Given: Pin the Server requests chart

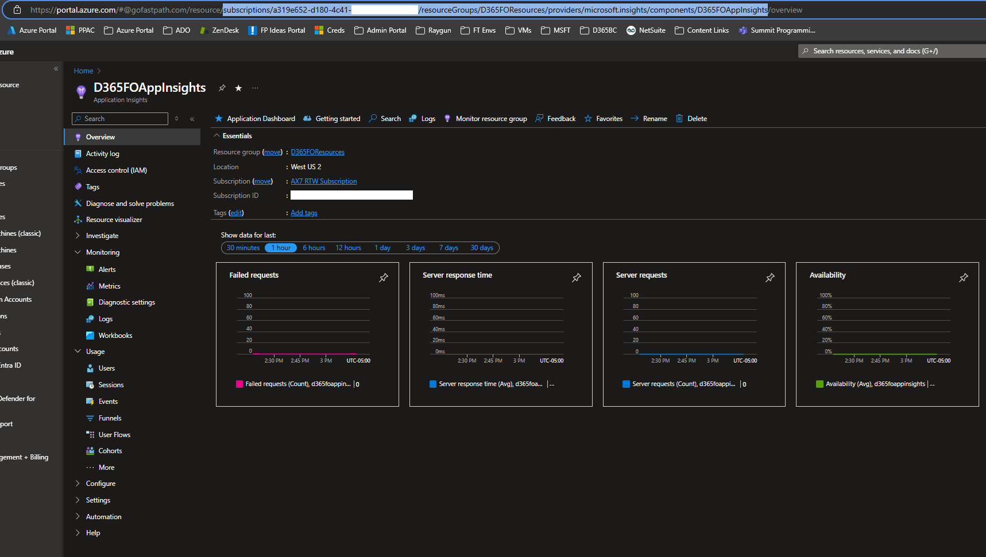Looking at the screenshot, I should (770, 278).
